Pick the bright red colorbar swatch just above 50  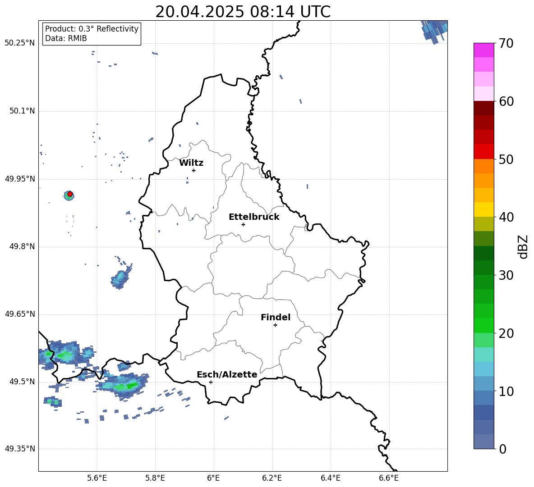click(483, 151)
